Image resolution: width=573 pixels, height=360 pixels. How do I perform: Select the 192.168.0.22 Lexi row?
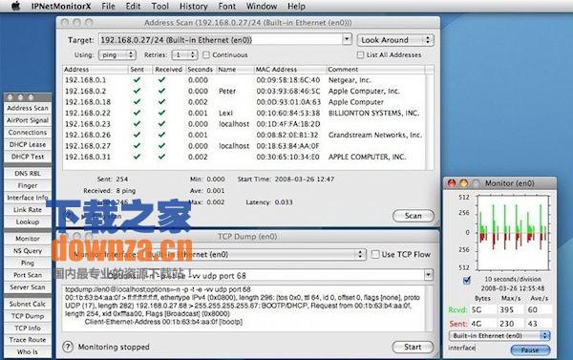(x=244, y=113)
